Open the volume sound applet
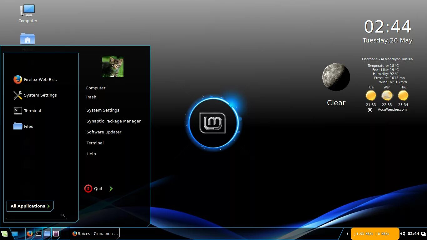The width and height of the screenshot is (427, 240). [403, 234]
